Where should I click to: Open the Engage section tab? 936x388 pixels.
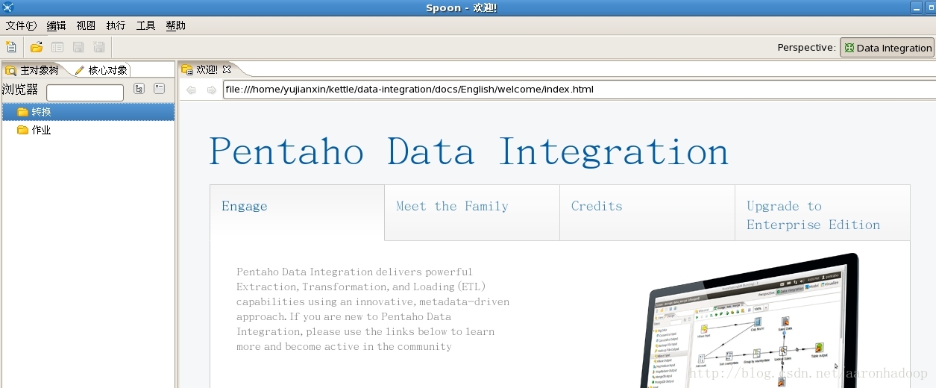[297, 213]
